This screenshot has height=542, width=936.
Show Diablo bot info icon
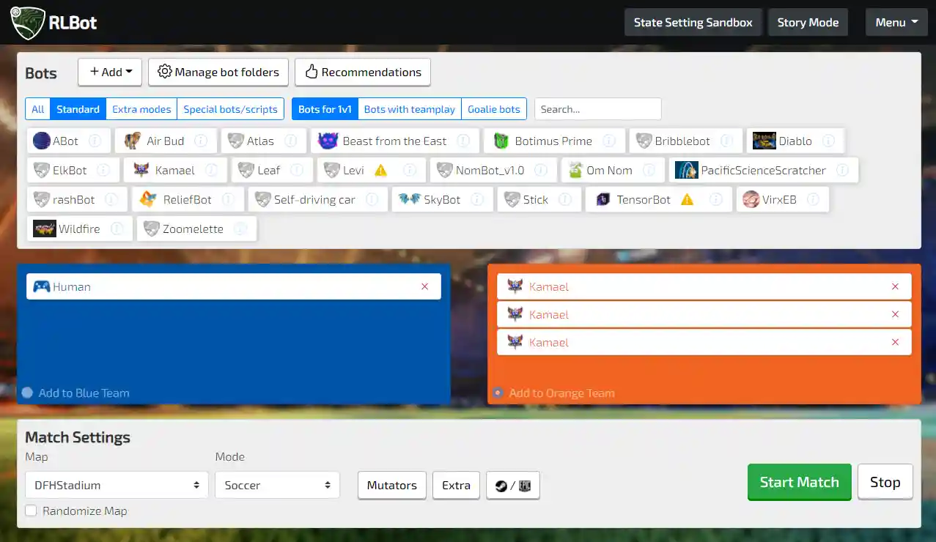pos(828,141)
